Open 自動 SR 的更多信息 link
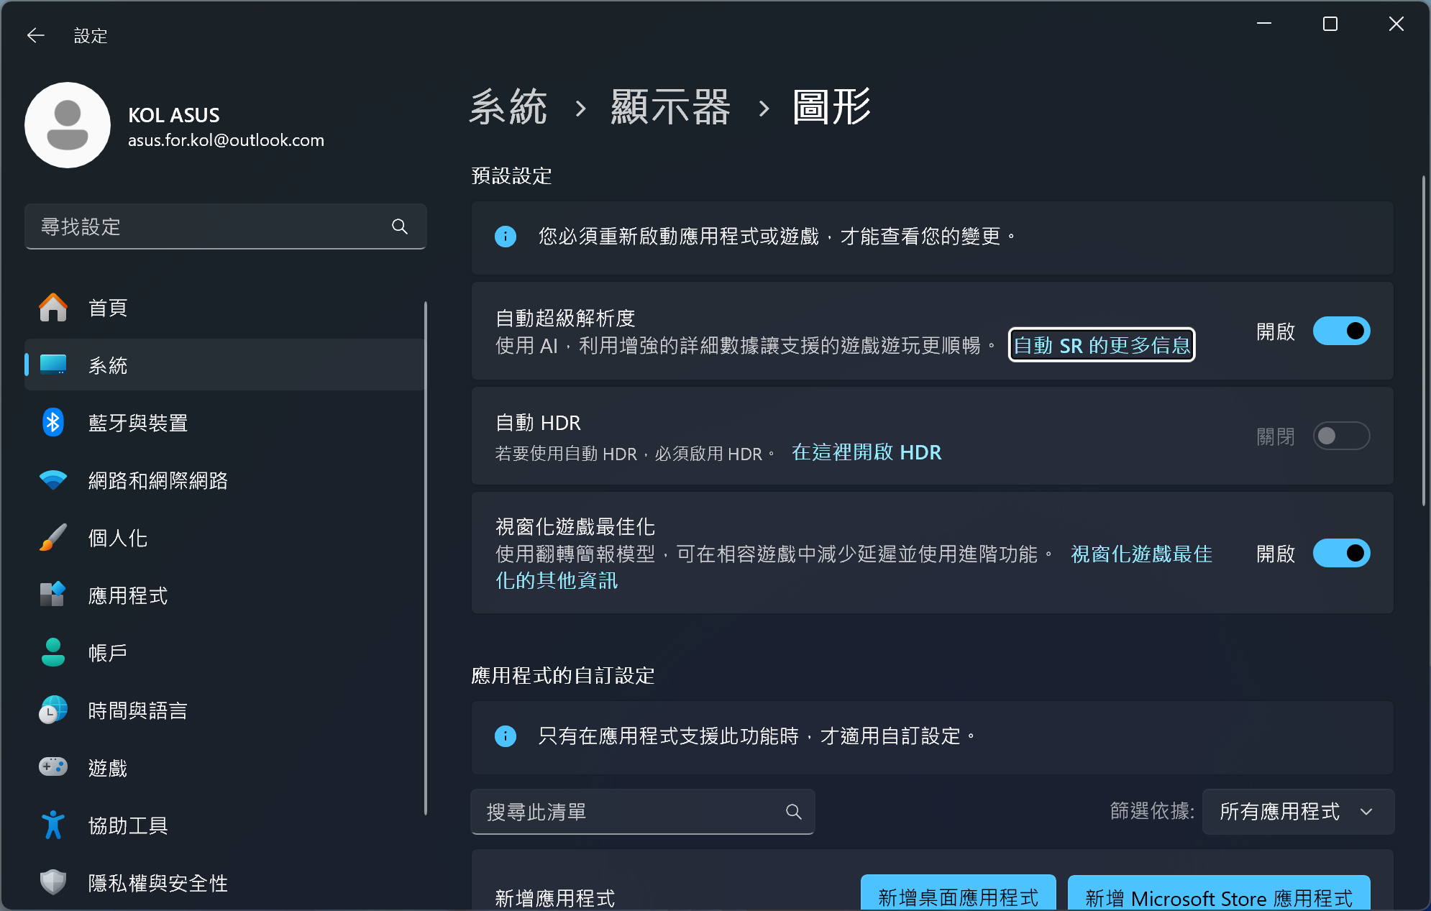1431x911 pixels. [x=1101, y=346]
